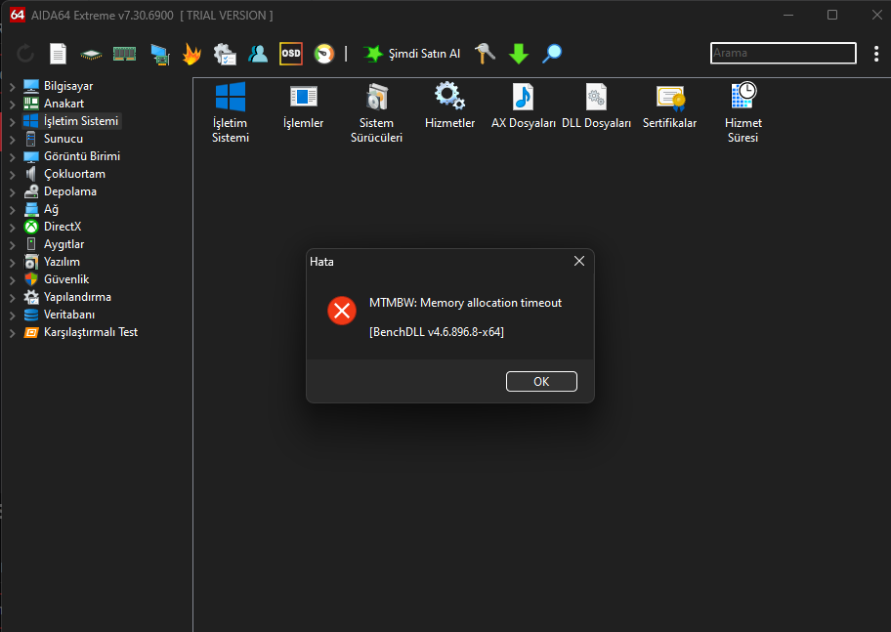Expand the Ağ tree node
The width and height of the screenshot is (891, 632).
point(13,210)
